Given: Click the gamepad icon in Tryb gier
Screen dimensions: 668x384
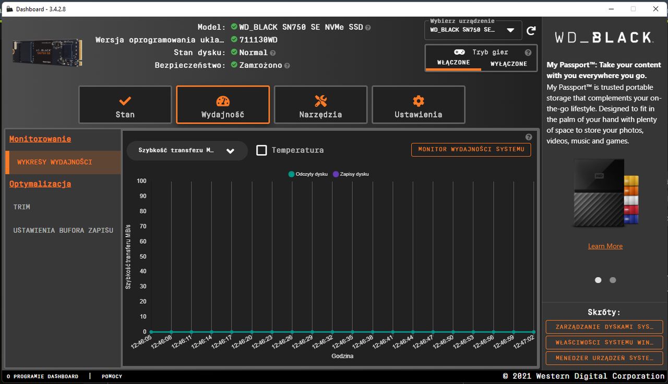Looking at the screenshot, I should click(459, 52).
